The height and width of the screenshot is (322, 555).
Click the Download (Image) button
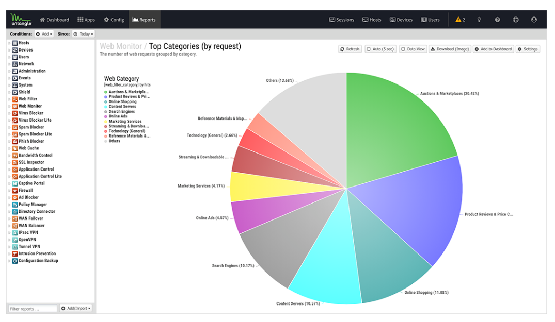pos(450,49)
